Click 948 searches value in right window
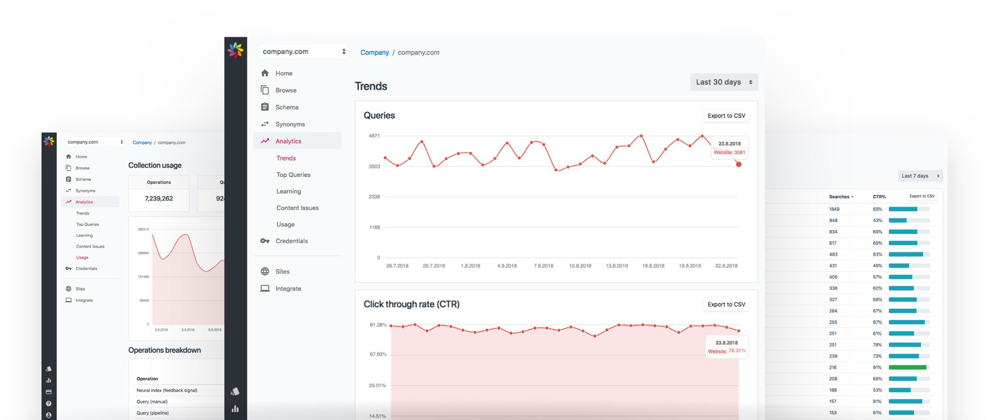 tap(833, 220)
